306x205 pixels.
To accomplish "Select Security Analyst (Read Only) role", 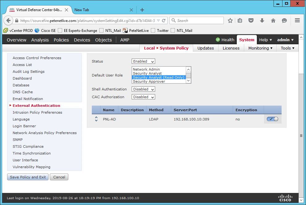I will click(159, 77).
